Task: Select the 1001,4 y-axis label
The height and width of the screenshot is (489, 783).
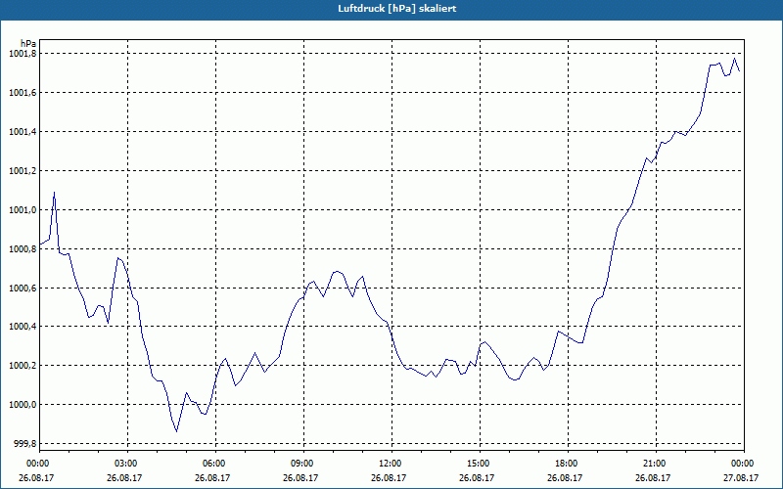Action: coord(23,132)
